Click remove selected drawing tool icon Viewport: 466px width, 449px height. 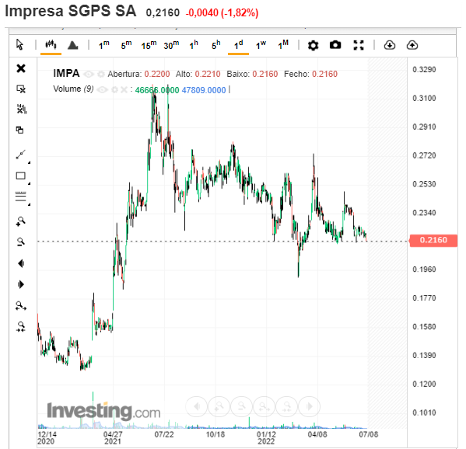(x=21, y=89)
